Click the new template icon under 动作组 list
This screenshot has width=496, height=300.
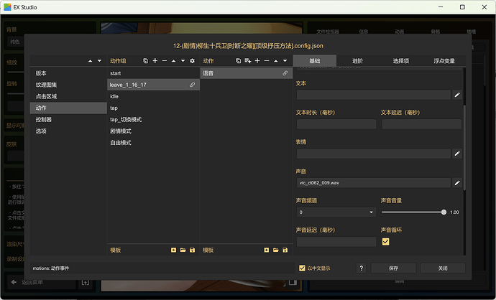tap(174, 250)
